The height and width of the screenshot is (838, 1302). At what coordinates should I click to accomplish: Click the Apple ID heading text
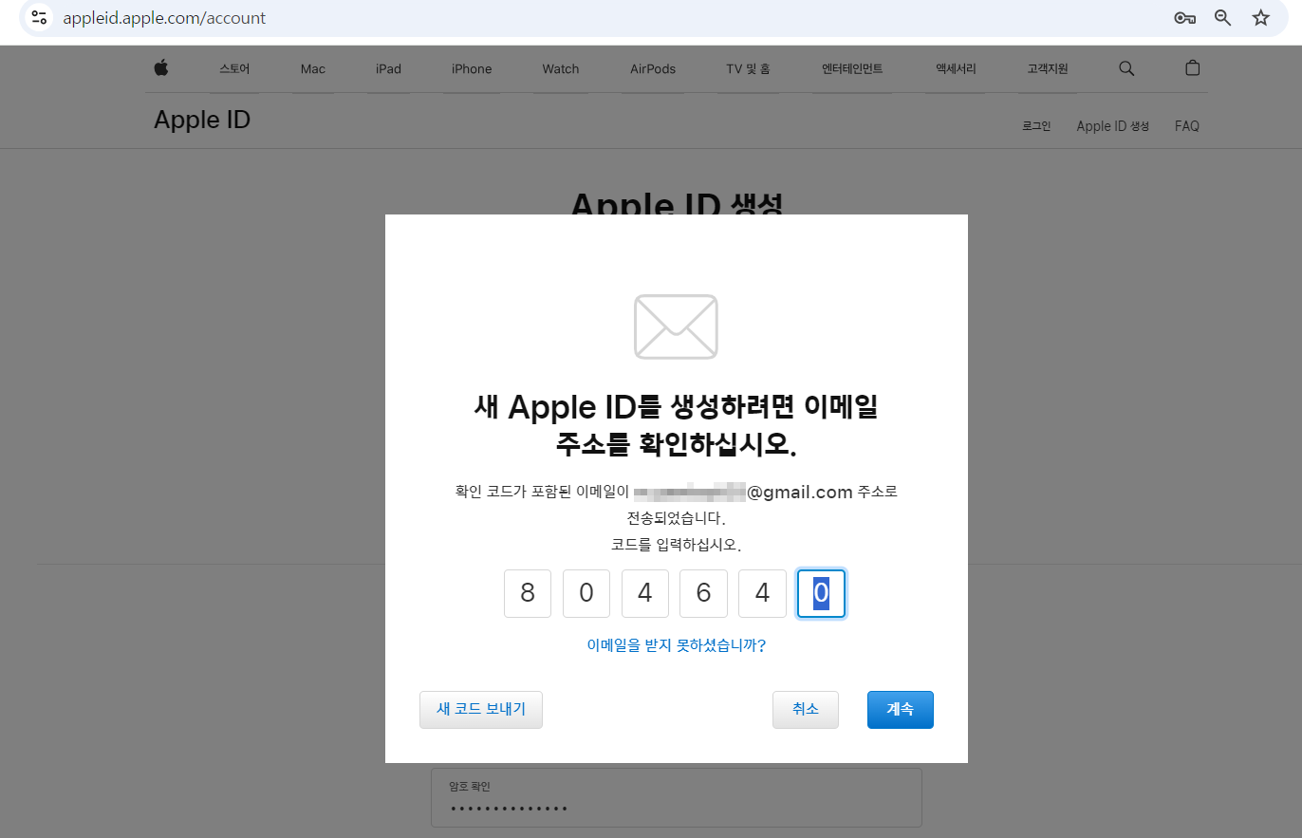[x=202, y=121]
